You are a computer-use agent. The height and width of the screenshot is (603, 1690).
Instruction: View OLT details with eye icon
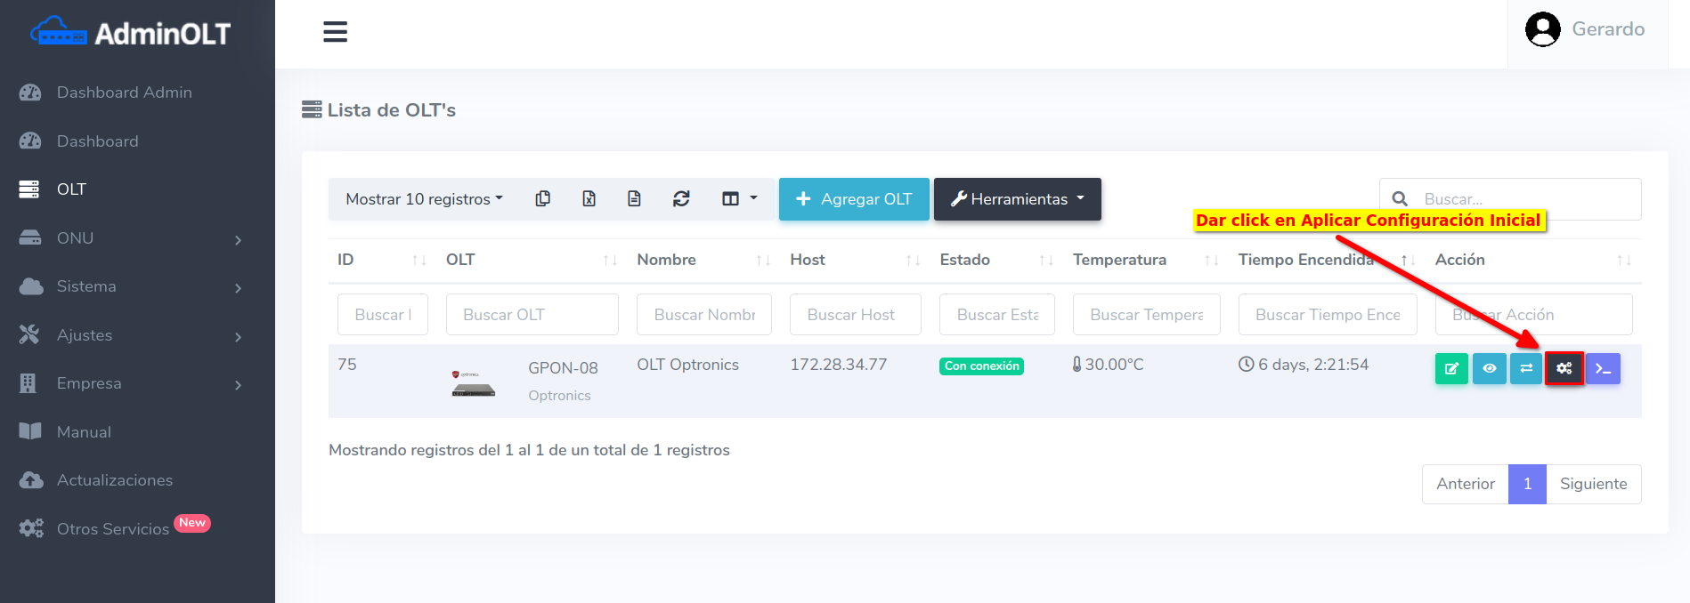click(1489, 368)
